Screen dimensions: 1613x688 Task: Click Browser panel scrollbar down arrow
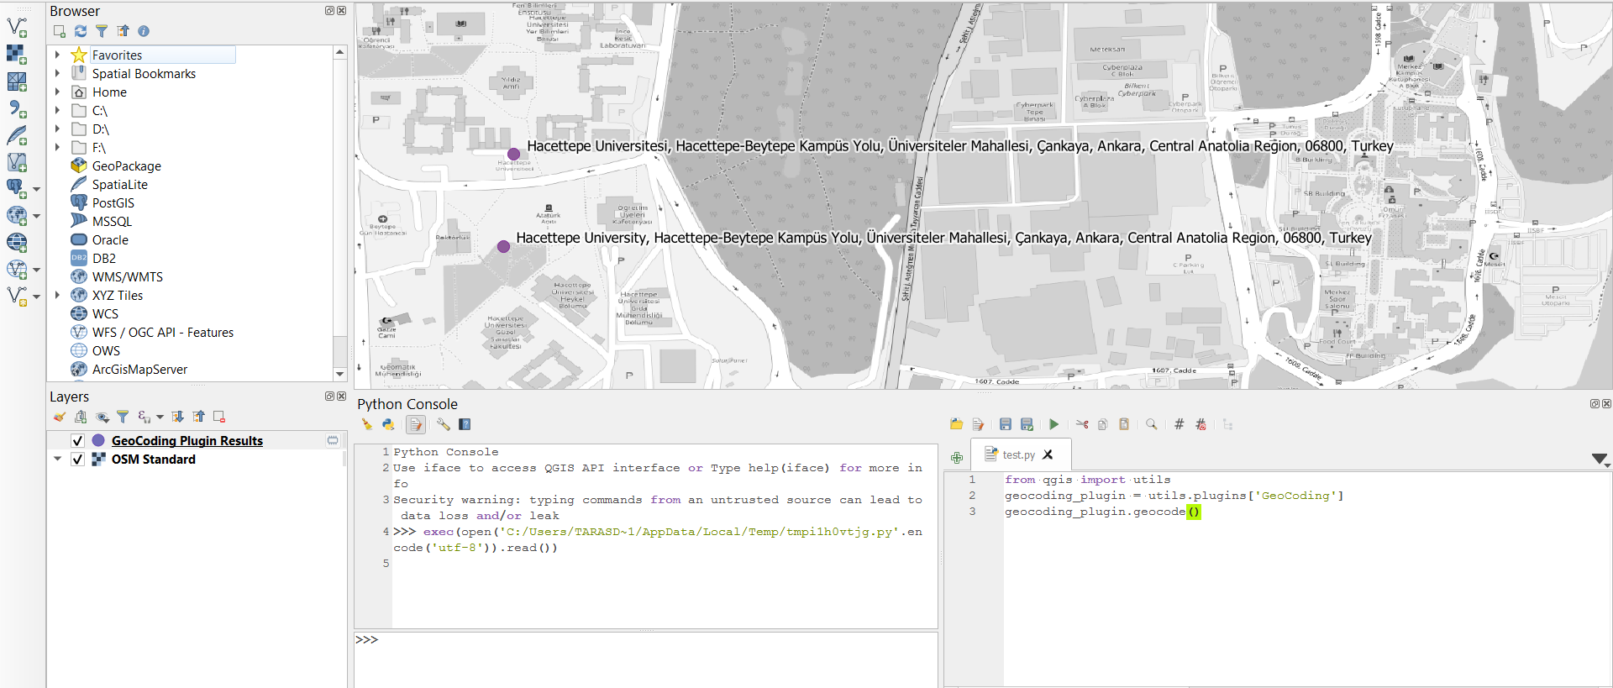[340, 374]
